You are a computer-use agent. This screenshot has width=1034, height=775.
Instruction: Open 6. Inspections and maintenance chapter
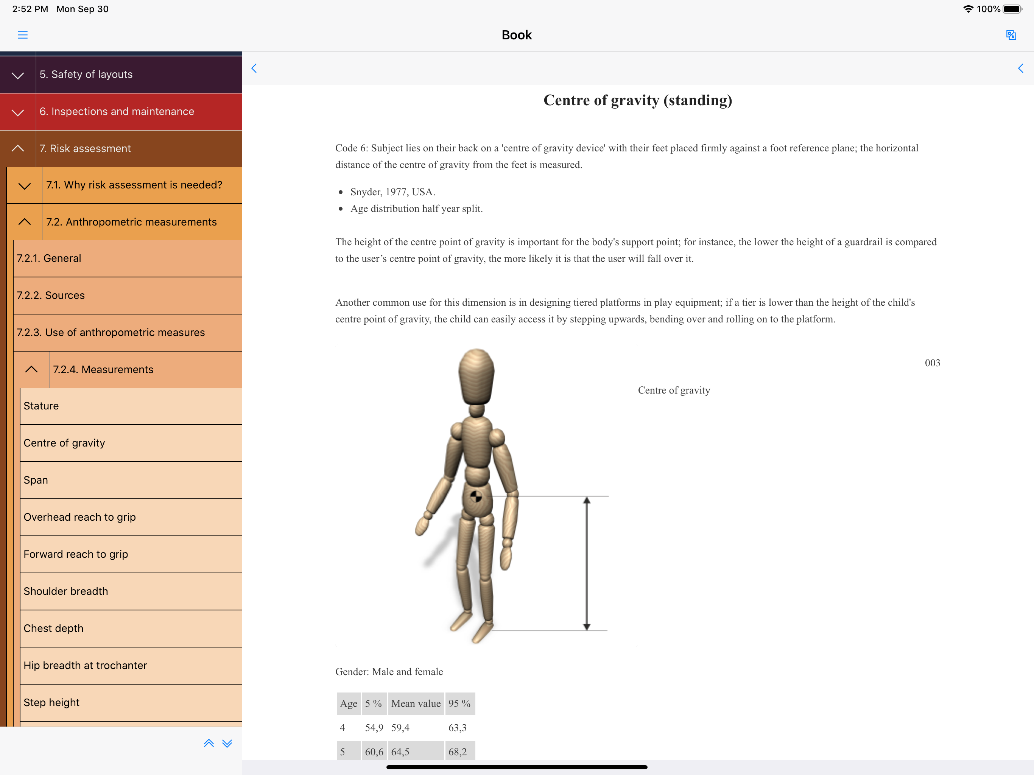(139, 112)
